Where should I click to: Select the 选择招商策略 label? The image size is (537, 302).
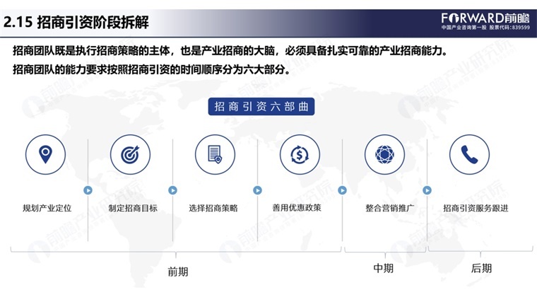coord(213,208)
